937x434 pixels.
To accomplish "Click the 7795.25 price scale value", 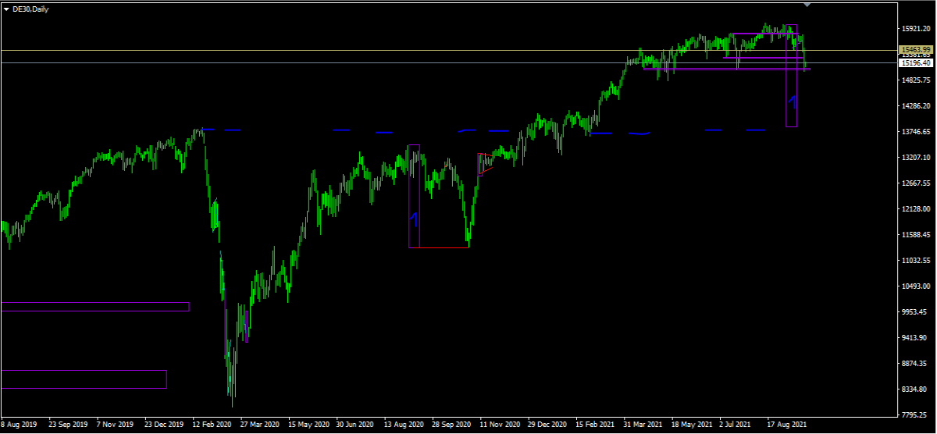I will pos(914,415).
